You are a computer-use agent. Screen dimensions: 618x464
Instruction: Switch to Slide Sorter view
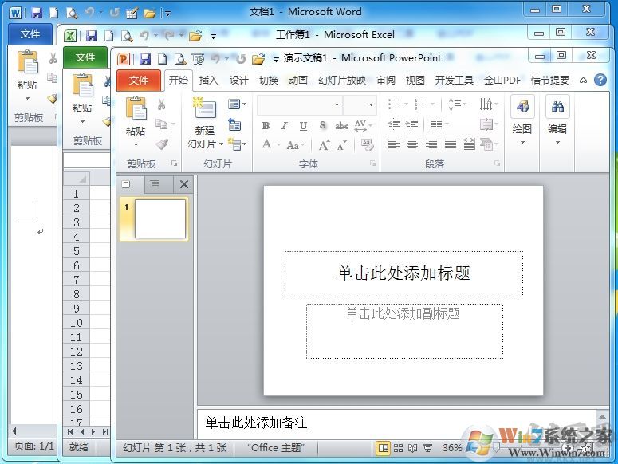(398, 448)
